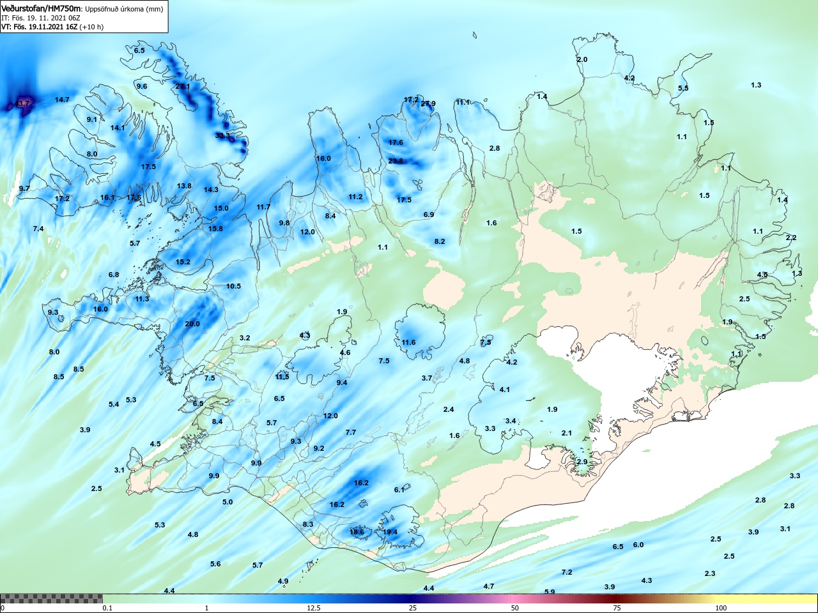Select the 8.3 map label
The width and height of the screenshot is (818, 613).
pyautogui.click(x=308, y=524)
